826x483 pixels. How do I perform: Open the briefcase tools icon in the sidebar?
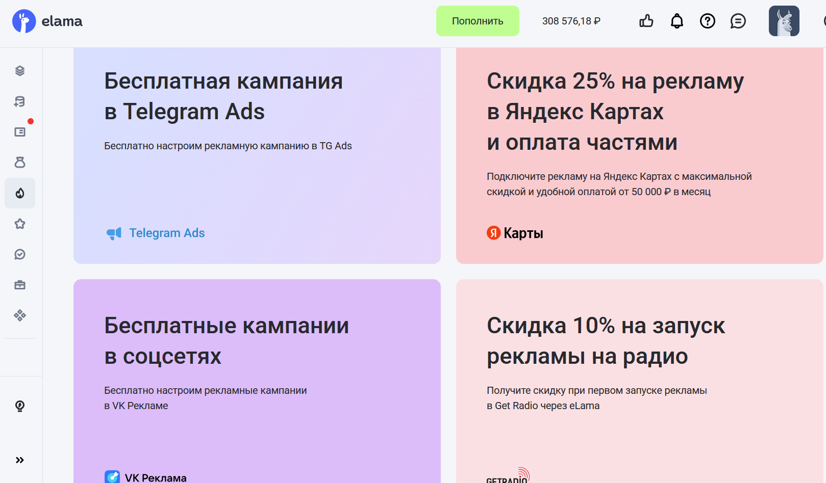tap(20, 284)
